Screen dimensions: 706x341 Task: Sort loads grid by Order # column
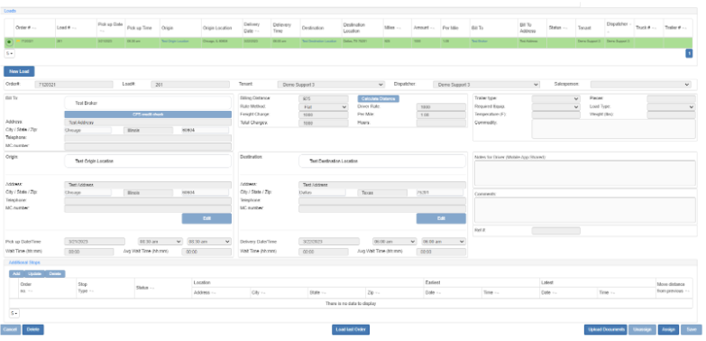point(25,28)
